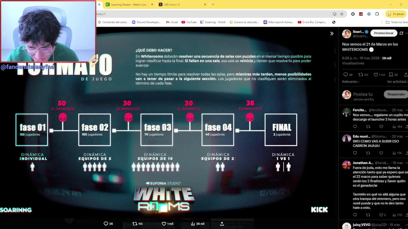Reply to Jonathan A's comment
The width and height of the screenshot is (408, 229).
(355, 215)
